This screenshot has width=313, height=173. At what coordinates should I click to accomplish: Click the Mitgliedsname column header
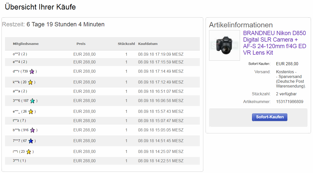(26, 44)
